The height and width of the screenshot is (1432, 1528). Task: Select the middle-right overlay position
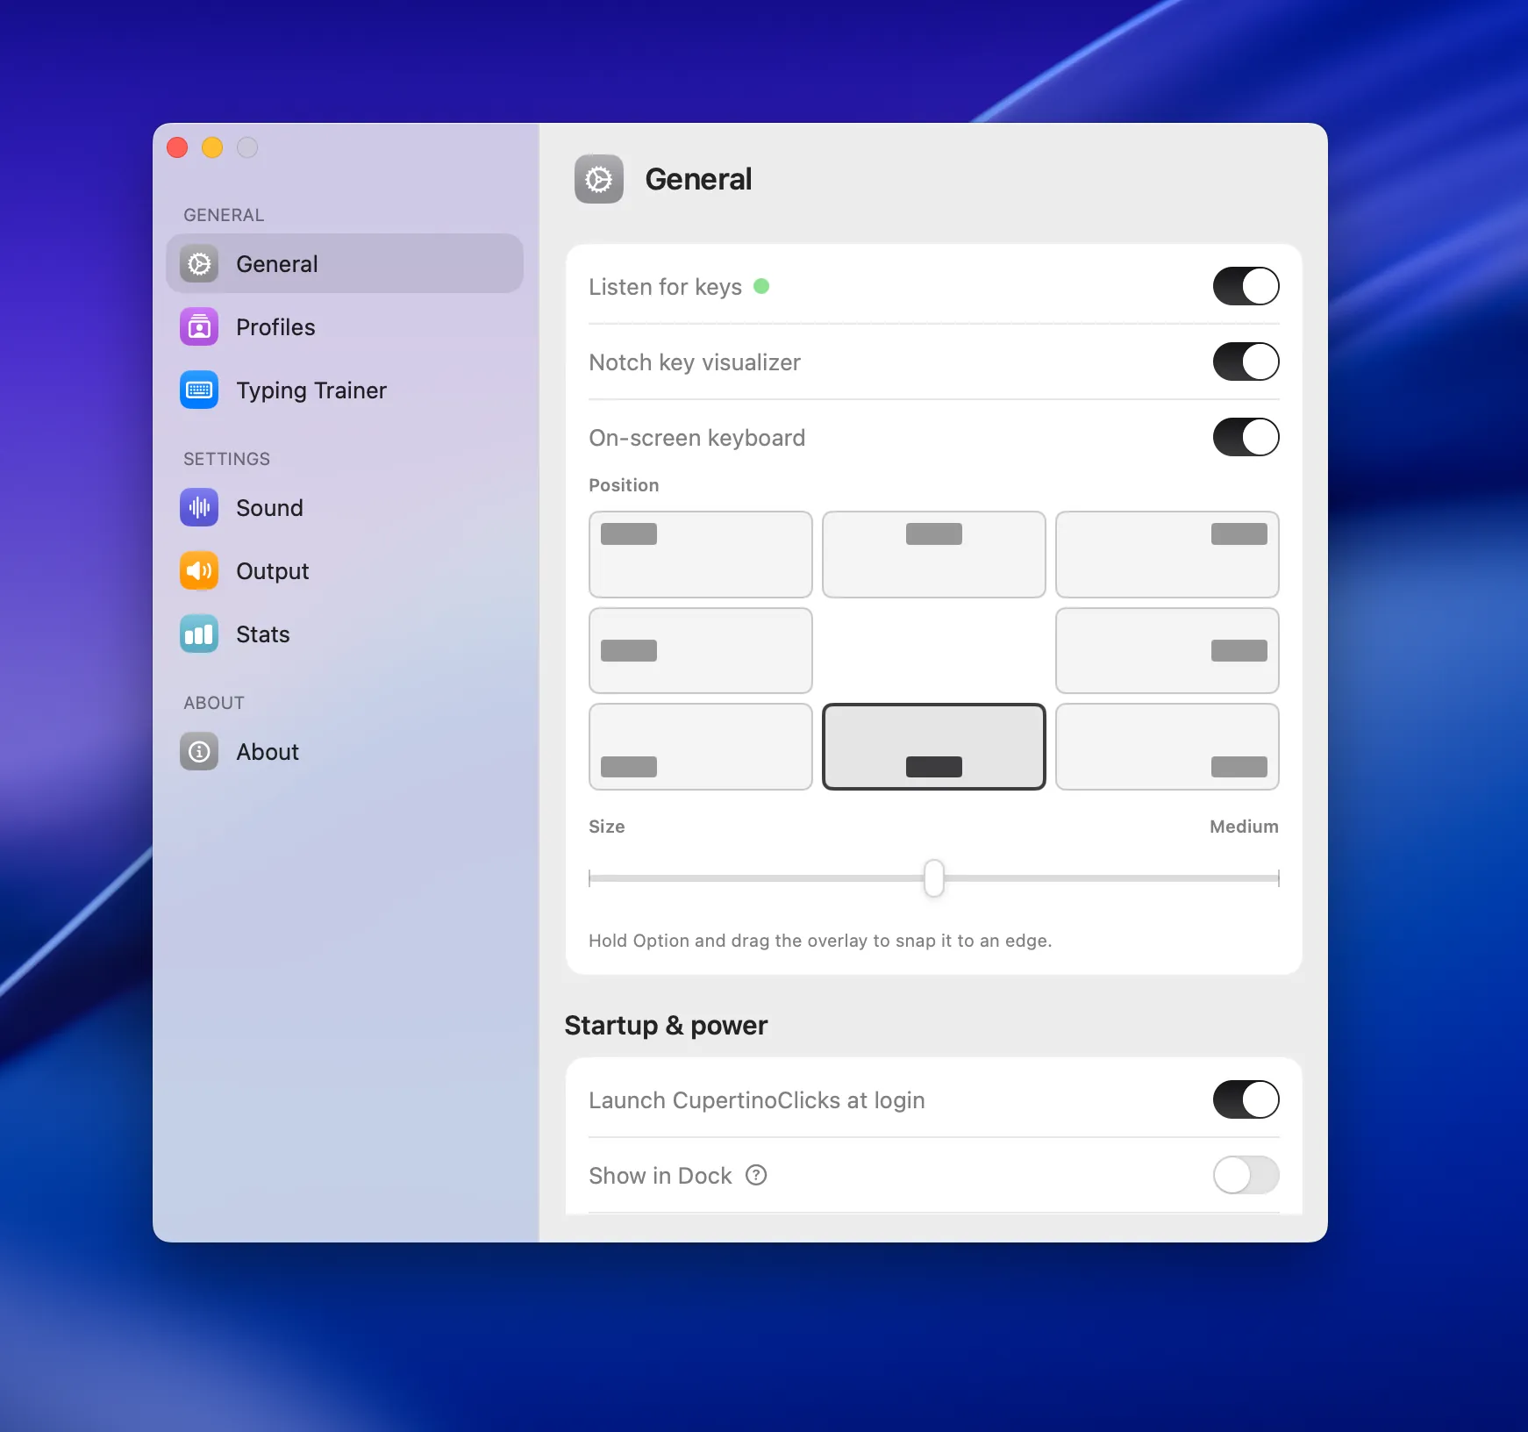click(1167, 650)
